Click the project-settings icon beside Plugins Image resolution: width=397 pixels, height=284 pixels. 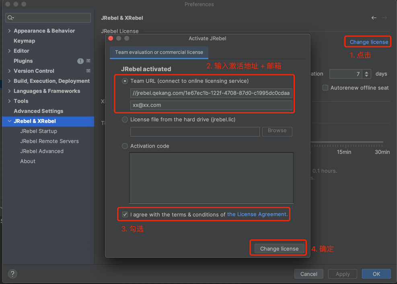click(x=88, y=61)
